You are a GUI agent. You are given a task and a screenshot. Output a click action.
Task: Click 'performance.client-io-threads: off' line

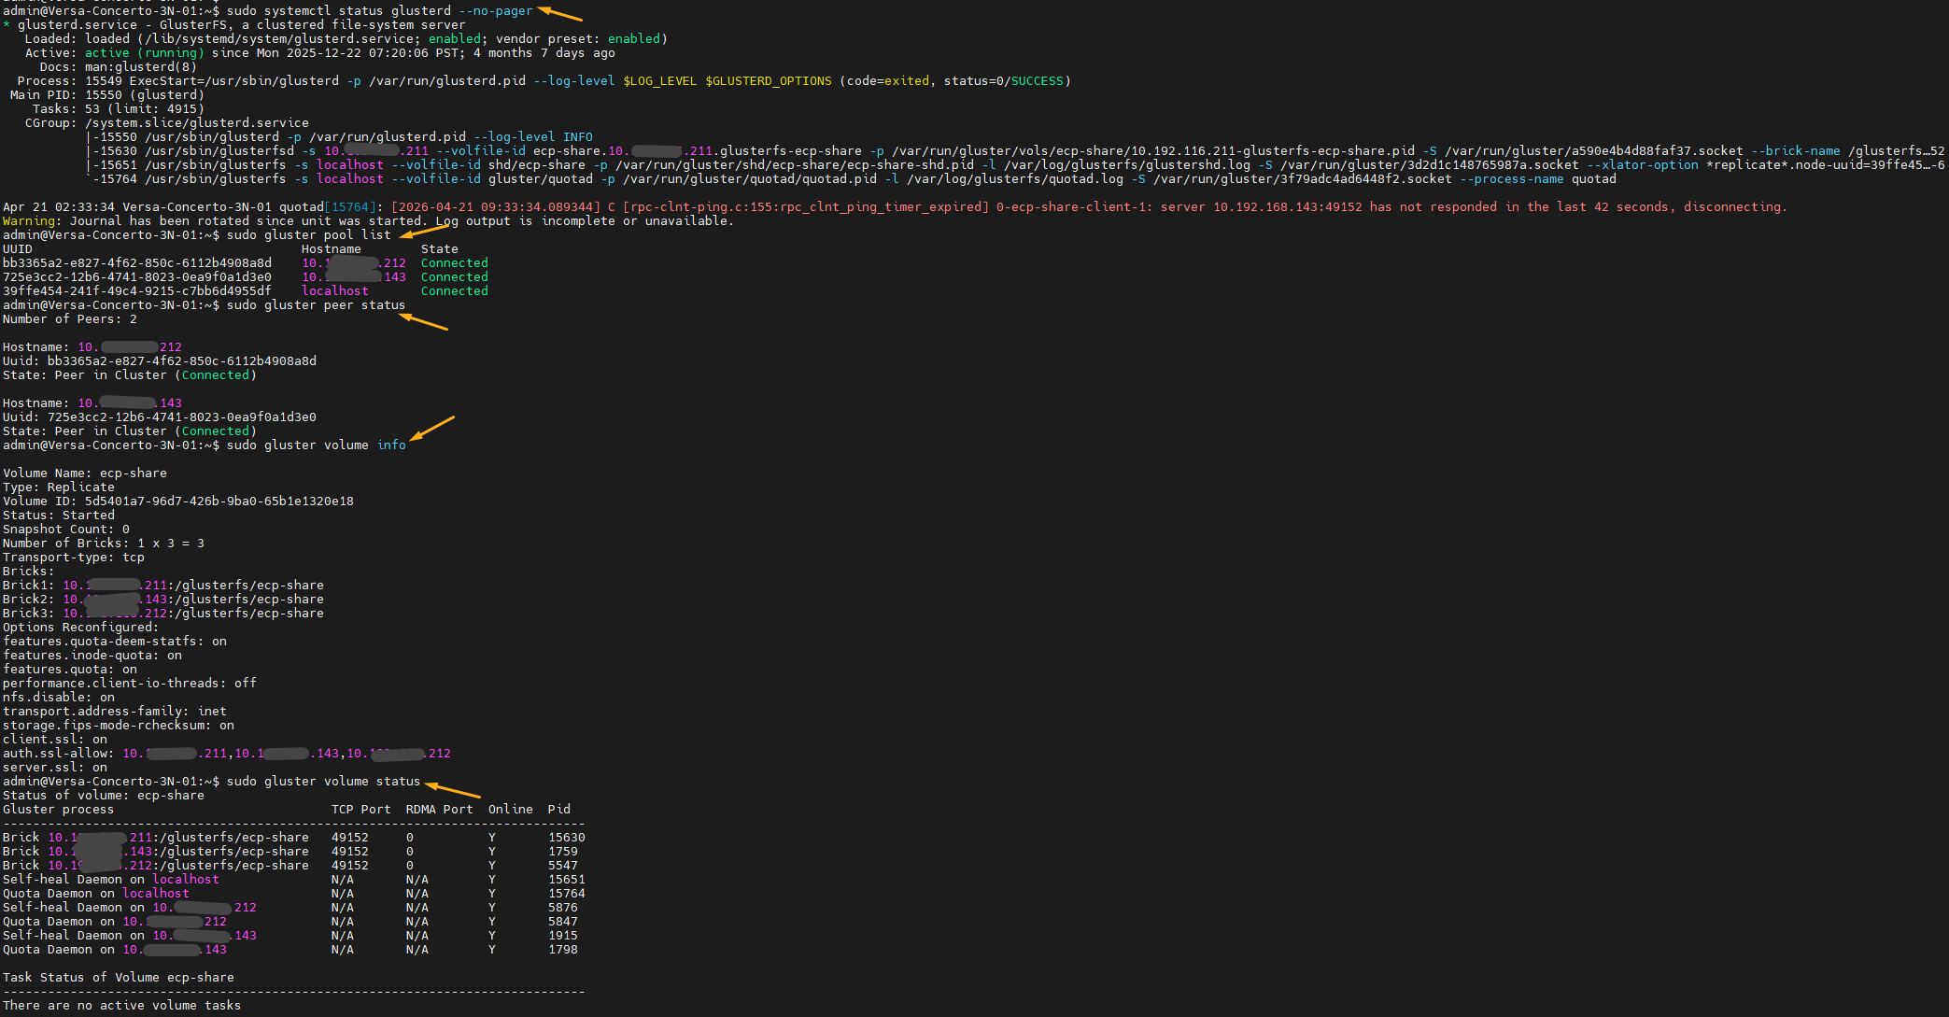click(130, 684)
